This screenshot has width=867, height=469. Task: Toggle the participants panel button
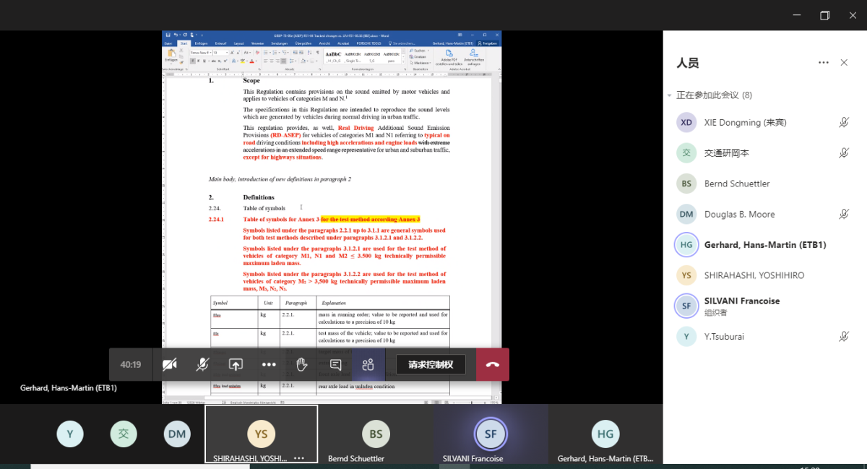[368, 364]
